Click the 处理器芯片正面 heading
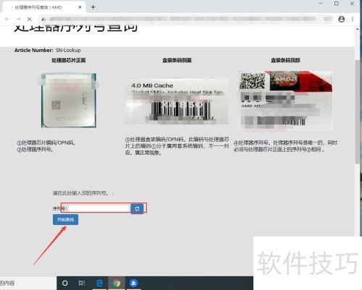The height and width of the screenshot is (290, 362). coord(69,60)
